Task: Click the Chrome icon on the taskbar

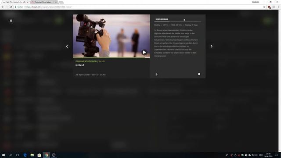Action: [x=47, y=155]
